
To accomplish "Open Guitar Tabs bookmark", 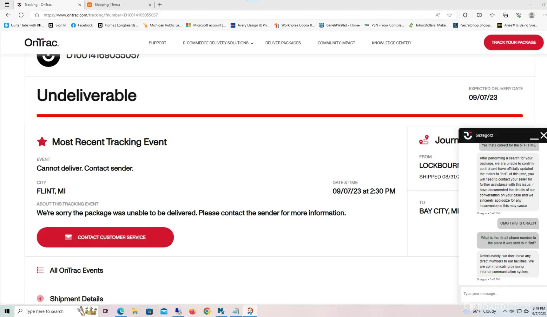I will [24, 25].
